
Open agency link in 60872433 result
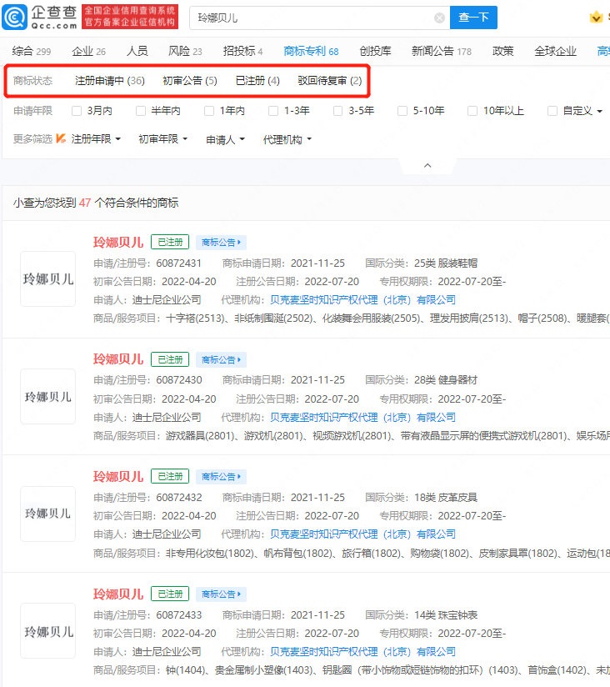click(x=362, y=651)
